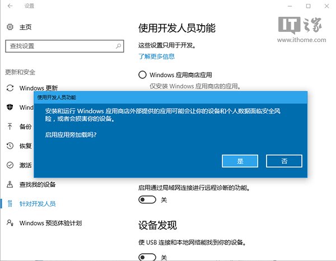Toggle remote diagnostics switch 关
Image resolution: width=336 pixels, height=261 pixels.
147,200
